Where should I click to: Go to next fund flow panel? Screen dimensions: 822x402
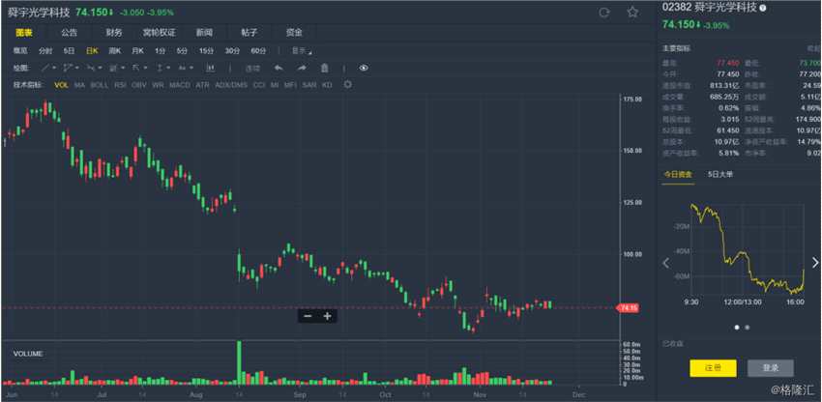[815, 263]
